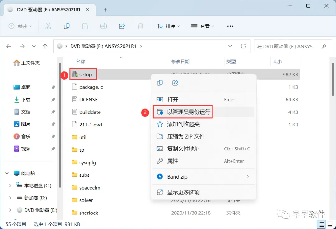Navigate up one folder level

45,46
